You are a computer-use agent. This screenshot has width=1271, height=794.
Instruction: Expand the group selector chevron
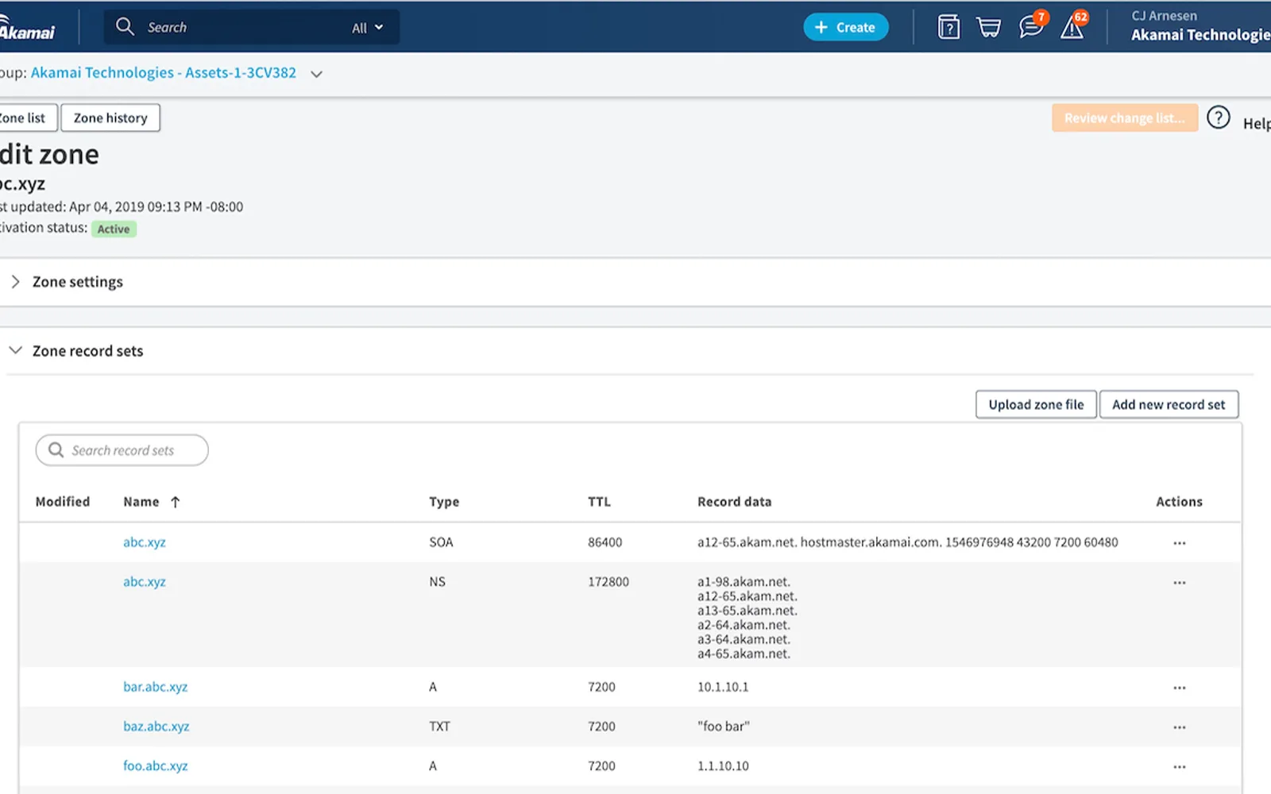click(316, 74)
